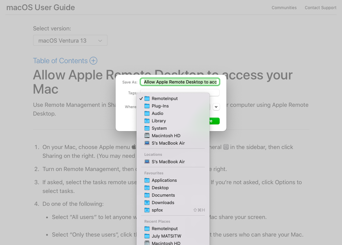
Task: Choose spfox home folder in Favourites
Action: point(173,210)
